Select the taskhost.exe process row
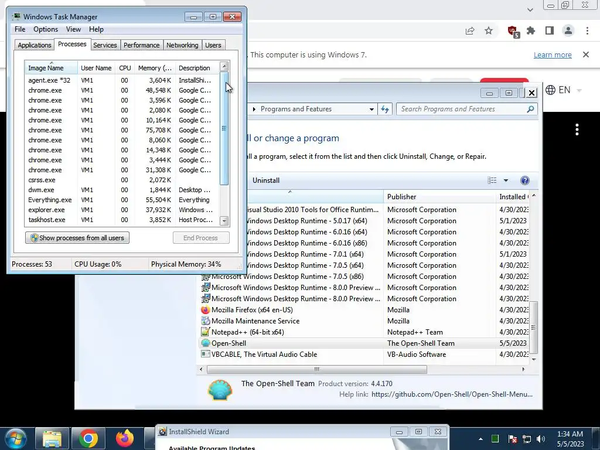Image resolution: width=600 pixels, height=450 pixels. click(122, 220)
